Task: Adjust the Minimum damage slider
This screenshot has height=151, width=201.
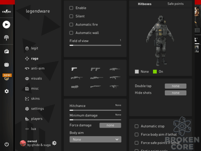Action: coord(95,120)
